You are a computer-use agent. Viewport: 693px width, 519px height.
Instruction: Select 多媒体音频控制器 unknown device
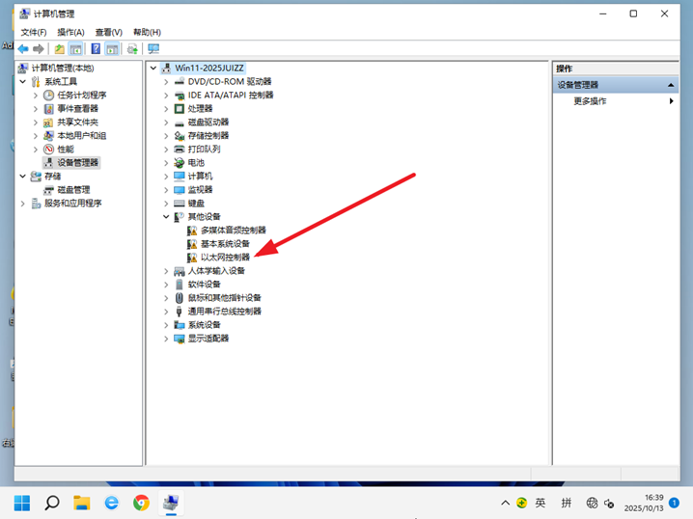[233, 231]
